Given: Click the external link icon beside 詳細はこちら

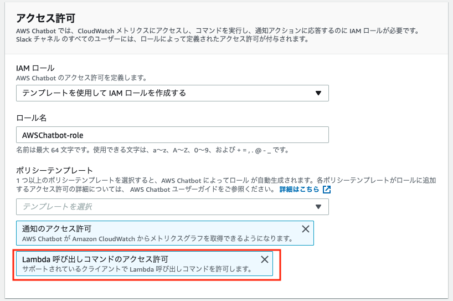Looking at the screenshot, I should point(327,190).
